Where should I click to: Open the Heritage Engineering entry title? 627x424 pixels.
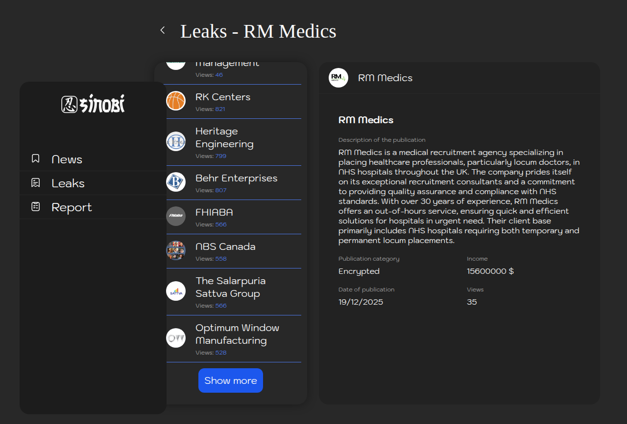[224, 137]
